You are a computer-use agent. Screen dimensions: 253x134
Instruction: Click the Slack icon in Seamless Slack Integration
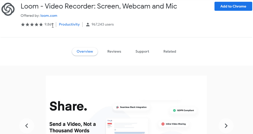pyautogui.click(x=117, y=107)
